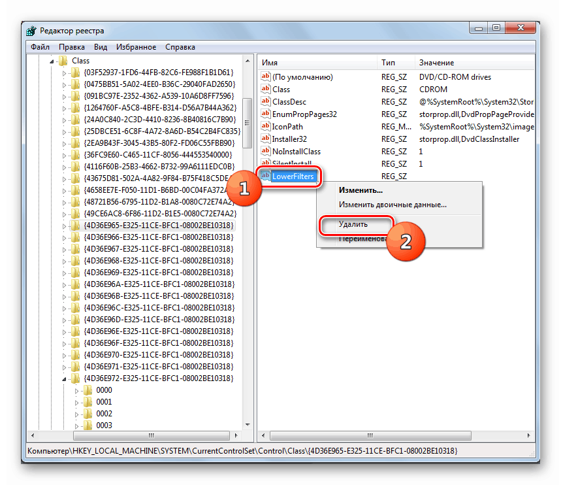Click the string icon of IconPath value
The image size is (561, 485).
point(265,126)
